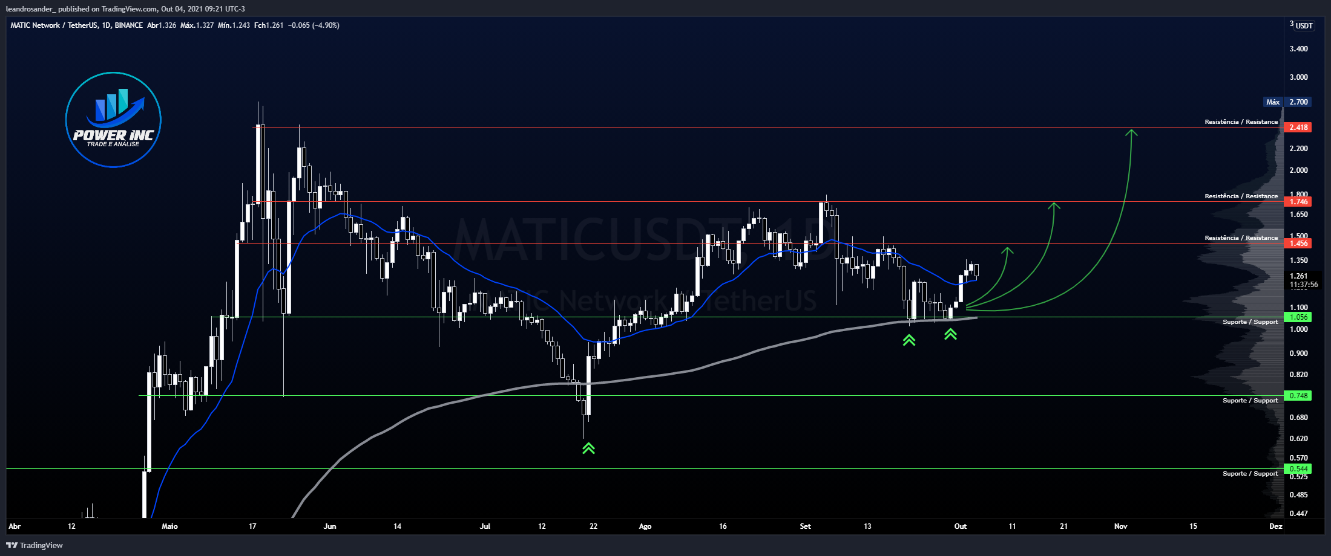
Task: Click the change value −0.065 (−4.90%)
Action: [x=314, y=25]
